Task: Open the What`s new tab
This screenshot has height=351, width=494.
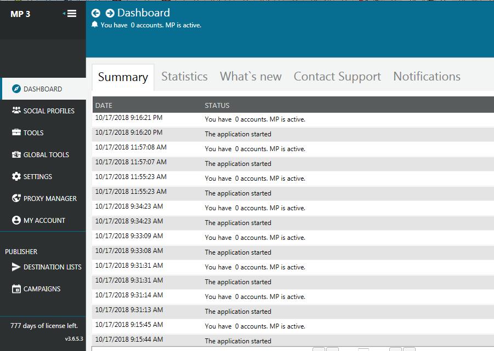Action: (x=251, y=77)
